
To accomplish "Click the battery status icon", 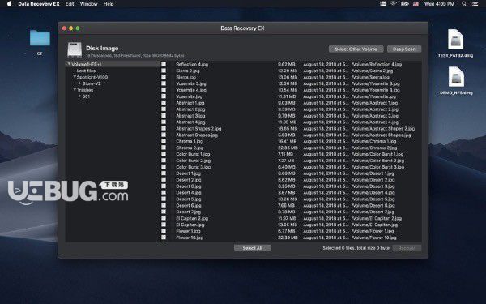I will coord(404,4).
